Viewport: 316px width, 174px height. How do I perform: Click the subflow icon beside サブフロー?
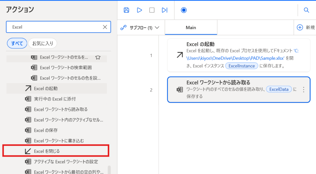[123, 27]
